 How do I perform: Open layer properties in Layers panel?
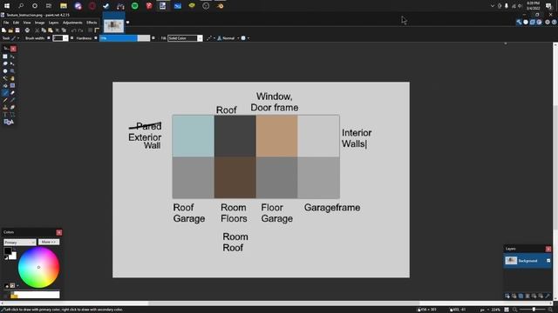point(548,296)
